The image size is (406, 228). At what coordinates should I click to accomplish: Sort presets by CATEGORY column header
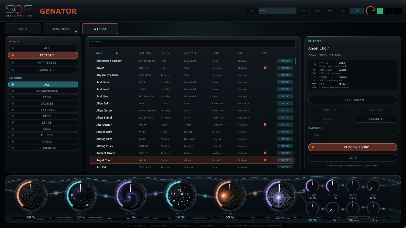click(x=145, y=53)
